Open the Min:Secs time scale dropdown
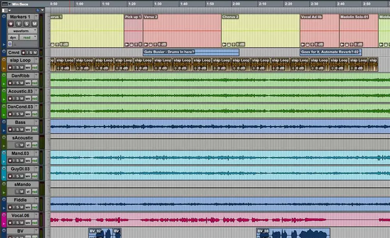 9,4
